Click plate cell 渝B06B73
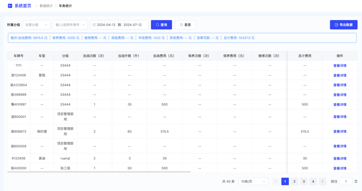Image resolution: width=362 pixels, height=191 pixels. [18, 131]
